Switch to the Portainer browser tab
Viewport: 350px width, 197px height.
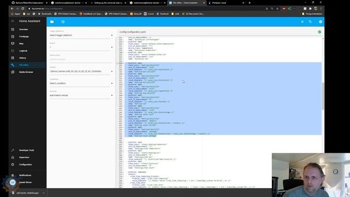pos(226,3)
